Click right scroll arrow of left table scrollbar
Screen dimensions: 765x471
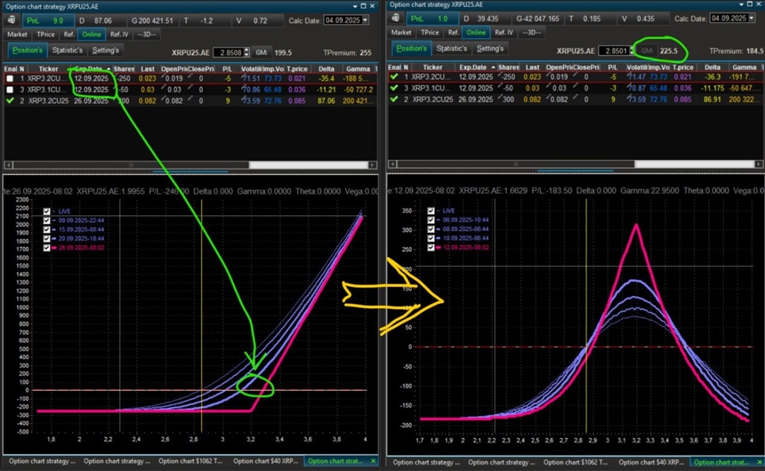[373, 165]
